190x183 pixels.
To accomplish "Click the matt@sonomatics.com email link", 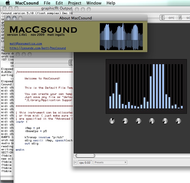I will [26, 44].
